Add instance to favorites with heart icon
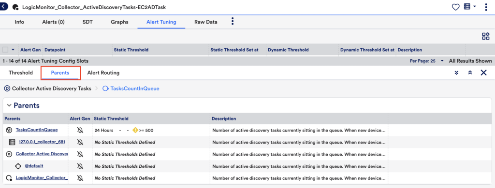 click(455, 7)
